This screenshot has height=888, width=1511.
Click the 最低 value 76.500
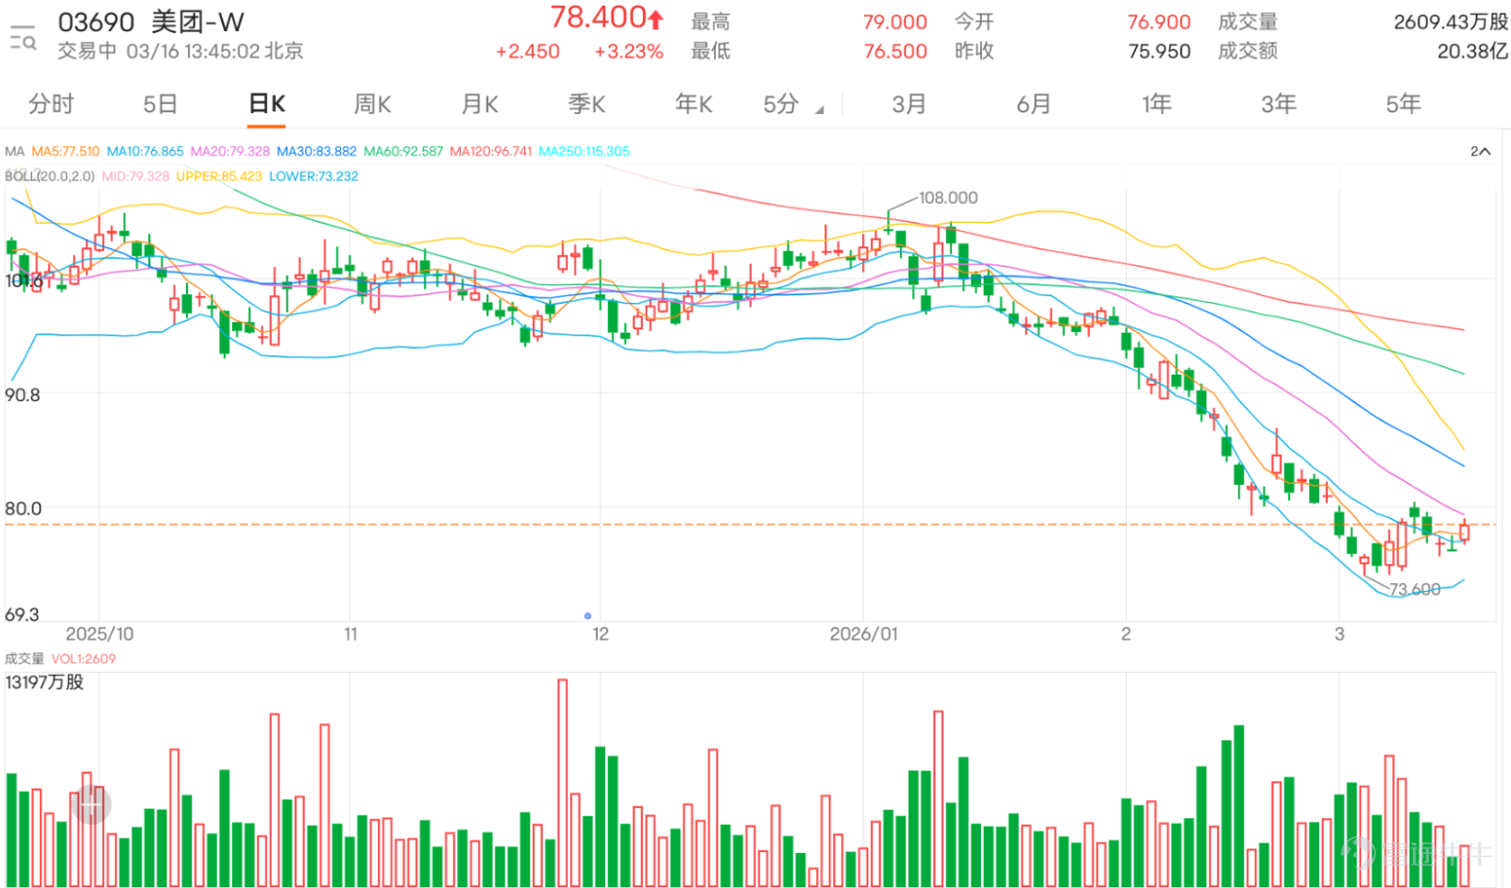[x=895, y=52]
